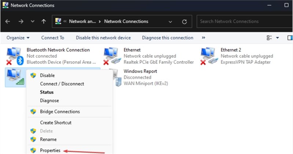Select the Ethernet 2 adapter icon
The width and height of the screenshot is (293, 154).
(209, 56)
